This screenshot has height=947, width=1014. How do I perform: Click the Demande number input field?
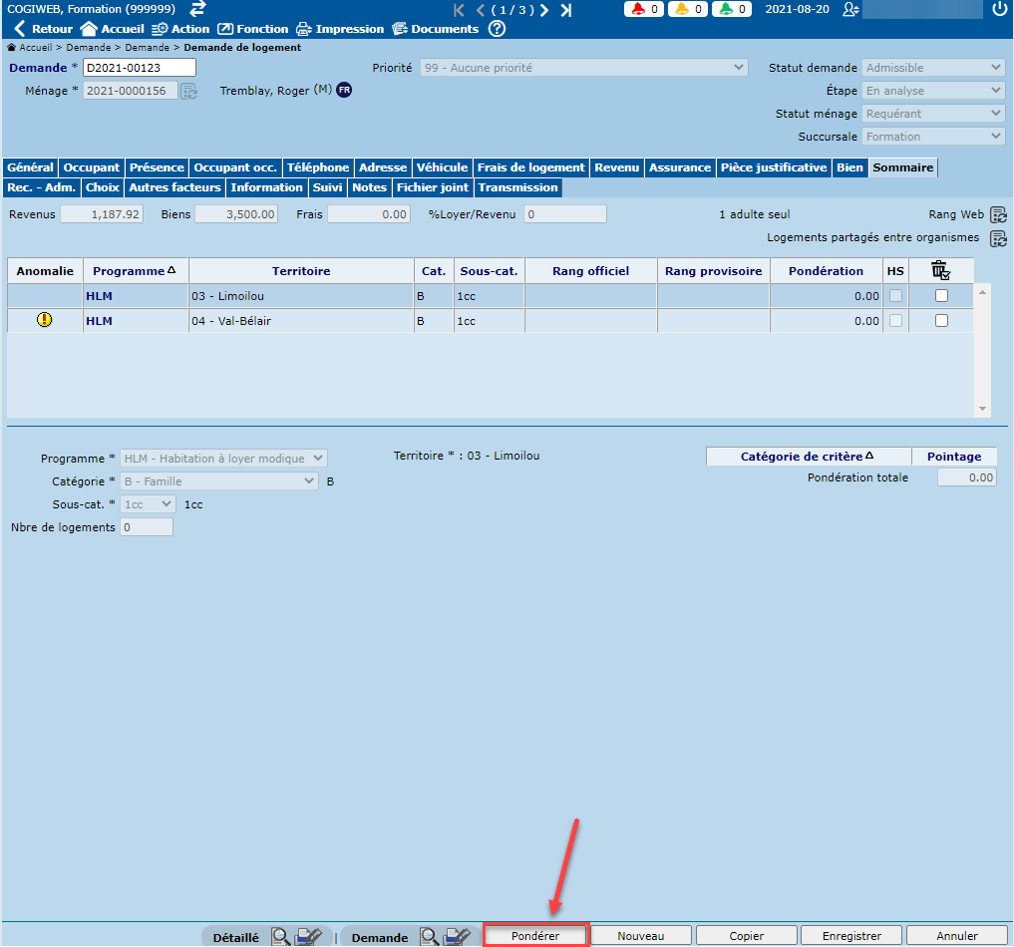coord(139,68)
